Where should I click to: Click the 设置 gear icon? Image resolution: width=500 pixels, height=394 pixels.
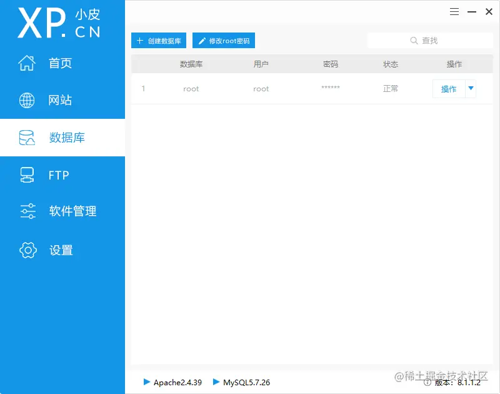pos(28,250)
